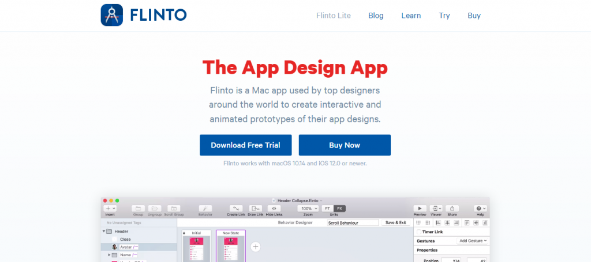Click the Group toolbar icon
The height and width of the screenshot is (262, 591).
138,208
